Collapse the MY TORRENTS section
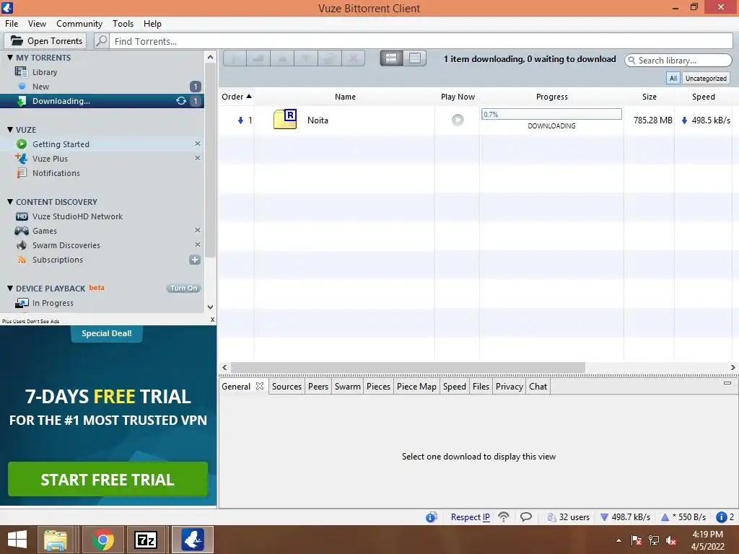Image resolution: width=739 pixels, height=554 pixels. [x=10, y=58]
